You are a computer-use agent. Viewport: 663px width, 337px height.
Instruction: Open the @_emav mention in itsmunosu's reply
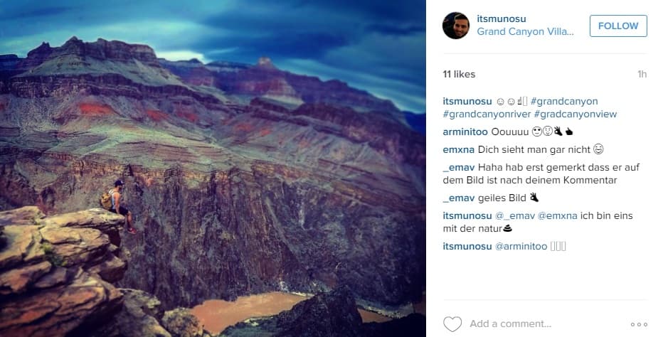tap(514, 215)
